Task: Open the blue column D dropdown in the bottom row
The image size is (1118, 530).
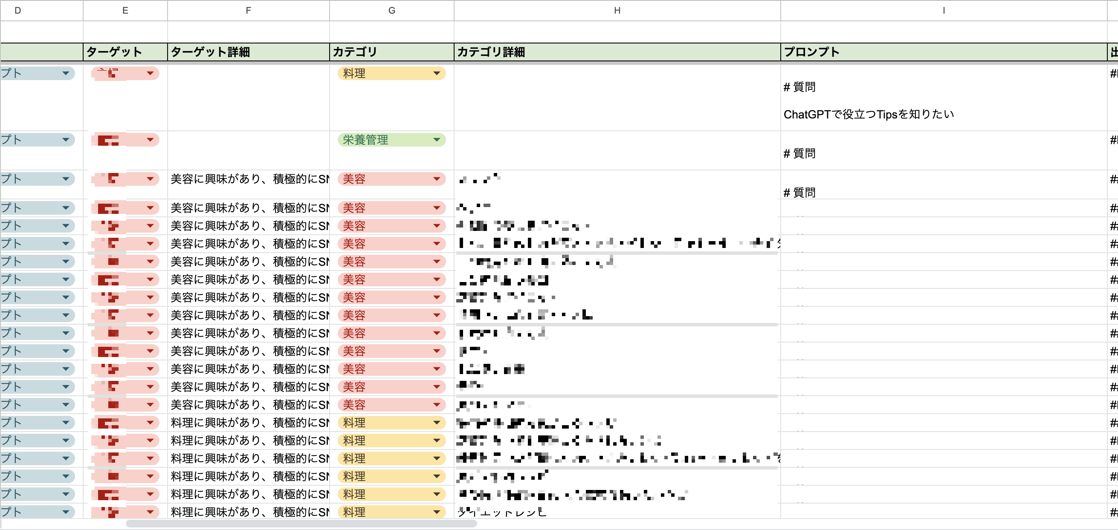Action: (66, 512)
